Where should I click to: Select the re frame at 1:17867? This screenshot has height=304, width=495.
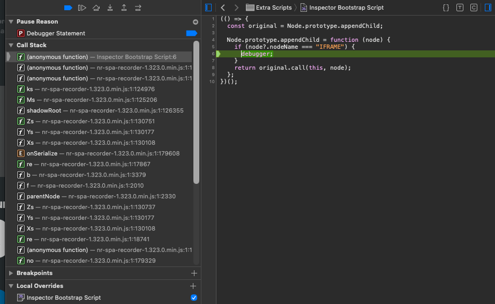[x=99, y=164]
